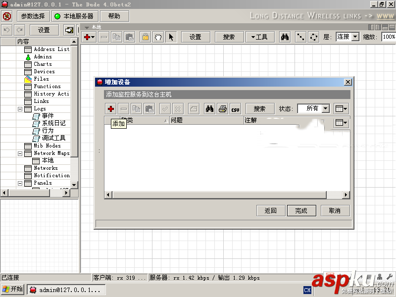Click the admin@127.0.0.1 taskbar item
The width and height of the screenshot is (396, 297).
(66, 290)
